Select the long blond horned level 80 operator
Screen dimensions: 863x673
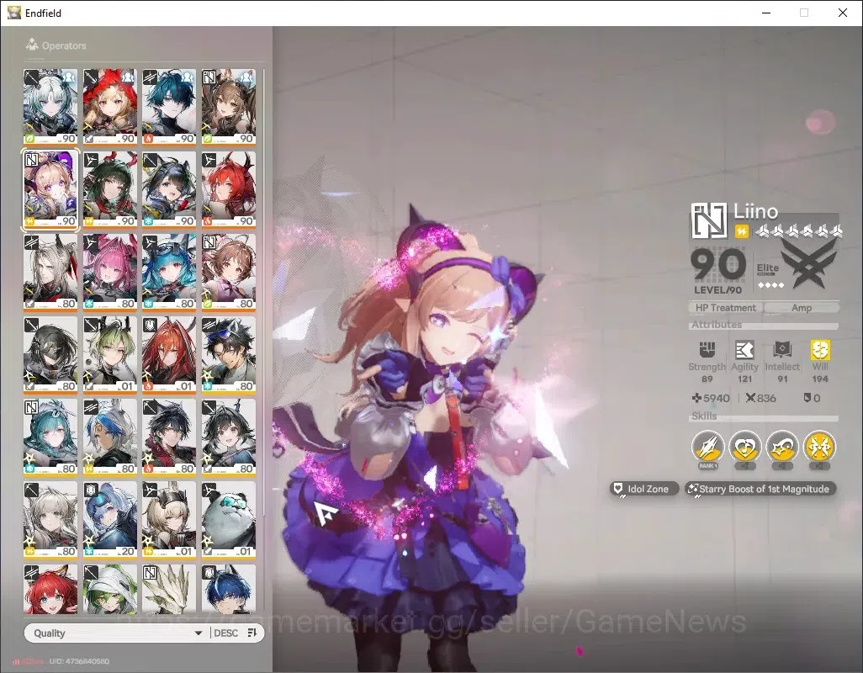point(50,271)
